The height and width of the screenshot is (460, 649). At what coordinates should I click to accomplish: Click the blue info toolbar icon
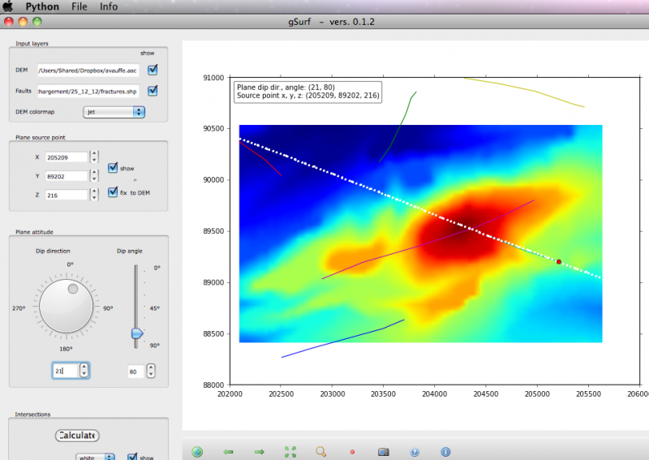coord(445,452)
